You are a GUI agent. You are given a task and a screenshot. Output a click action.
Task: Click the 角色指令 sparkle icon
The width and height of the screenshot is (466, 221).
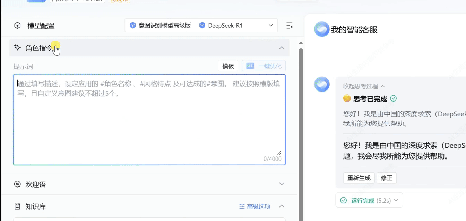click(x=17, y=48)
